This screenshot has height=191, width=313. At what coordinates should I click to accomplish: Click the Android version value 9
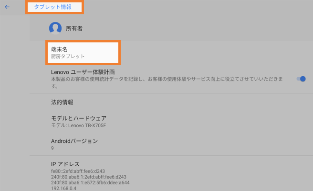pos(52,148)
